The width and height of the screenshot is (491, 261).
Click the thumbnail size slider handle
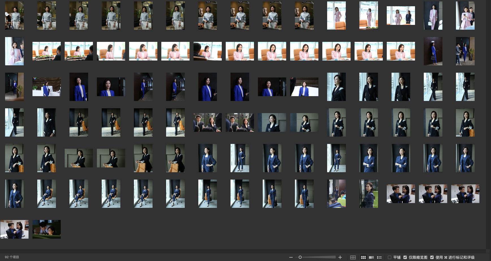[x=300, y=257]
